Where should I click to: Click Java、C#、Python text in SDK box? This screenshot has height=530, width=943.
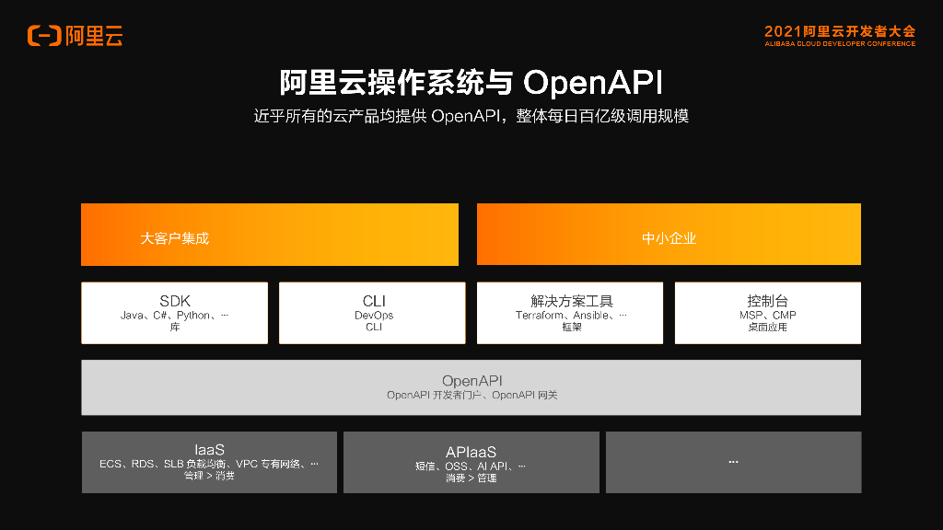(174, 316)
